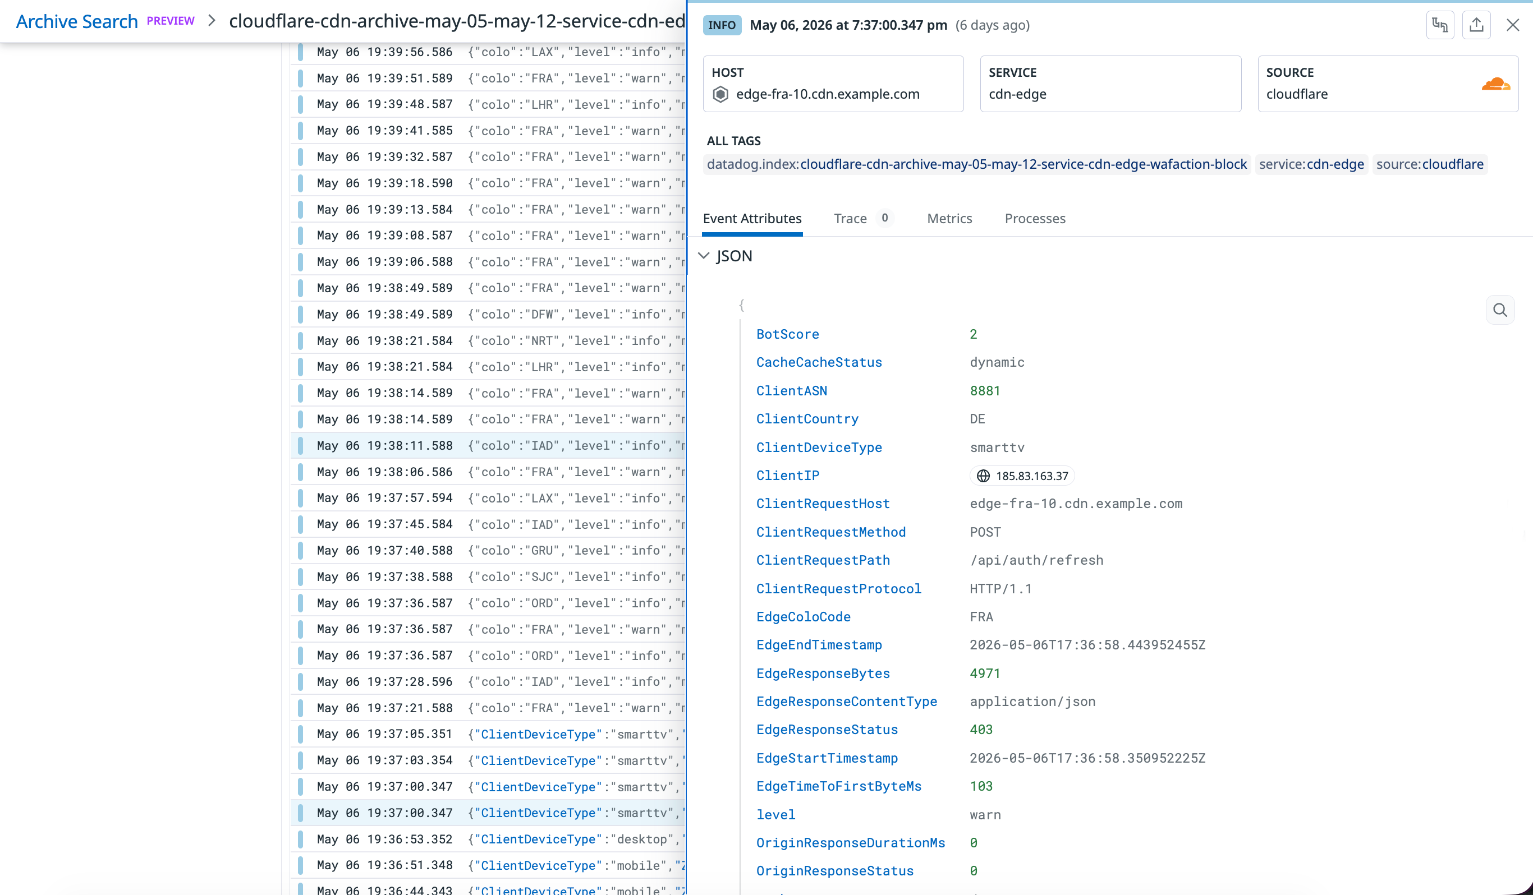
Task: Click the ClientIP value 185.83.163.37
Action: [1032, 476]
